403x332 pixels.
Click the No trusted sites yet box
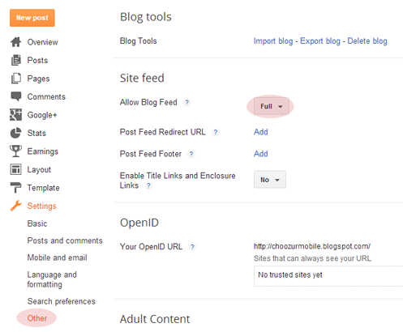(x=328, y=276)
